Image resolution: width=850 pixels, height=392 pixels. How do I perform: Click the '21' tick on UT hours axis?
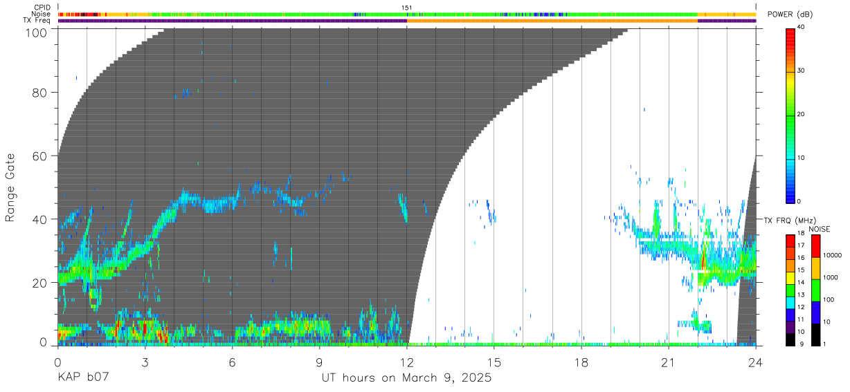(669, 362)
